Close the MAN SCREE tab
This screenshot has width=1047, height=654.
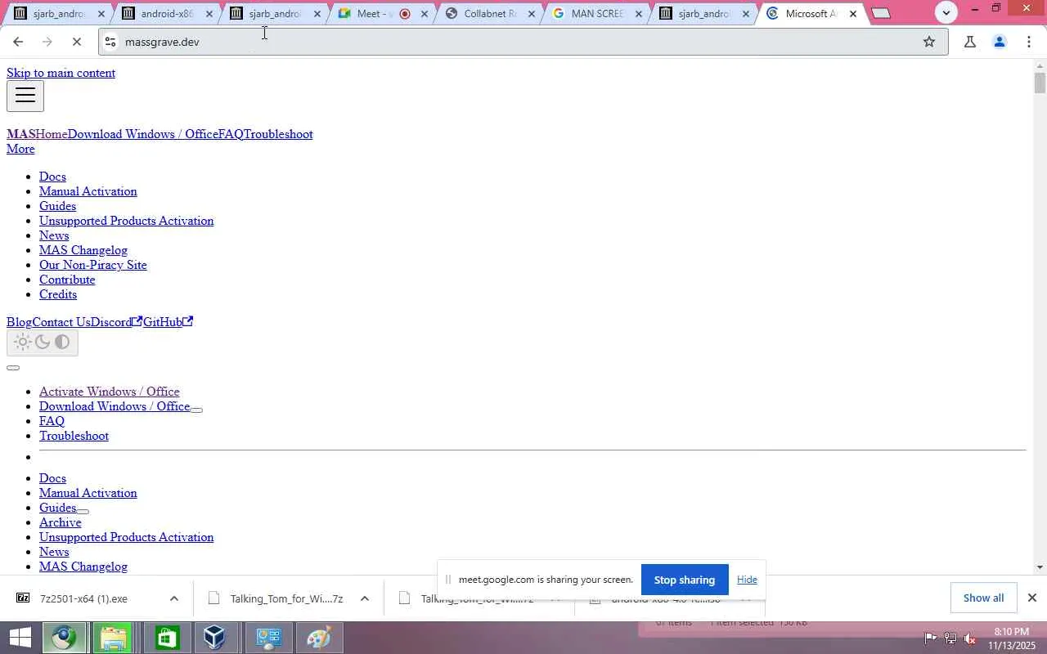click(638, 14)
